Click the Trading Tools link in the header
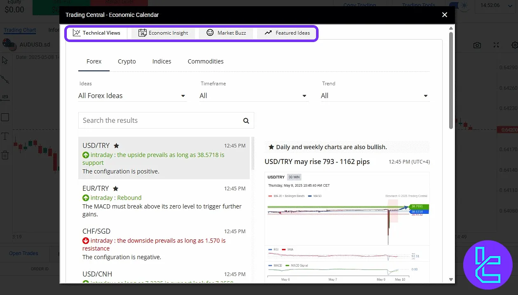The height and width of the screenshot is (295, 518). (419, 5)
